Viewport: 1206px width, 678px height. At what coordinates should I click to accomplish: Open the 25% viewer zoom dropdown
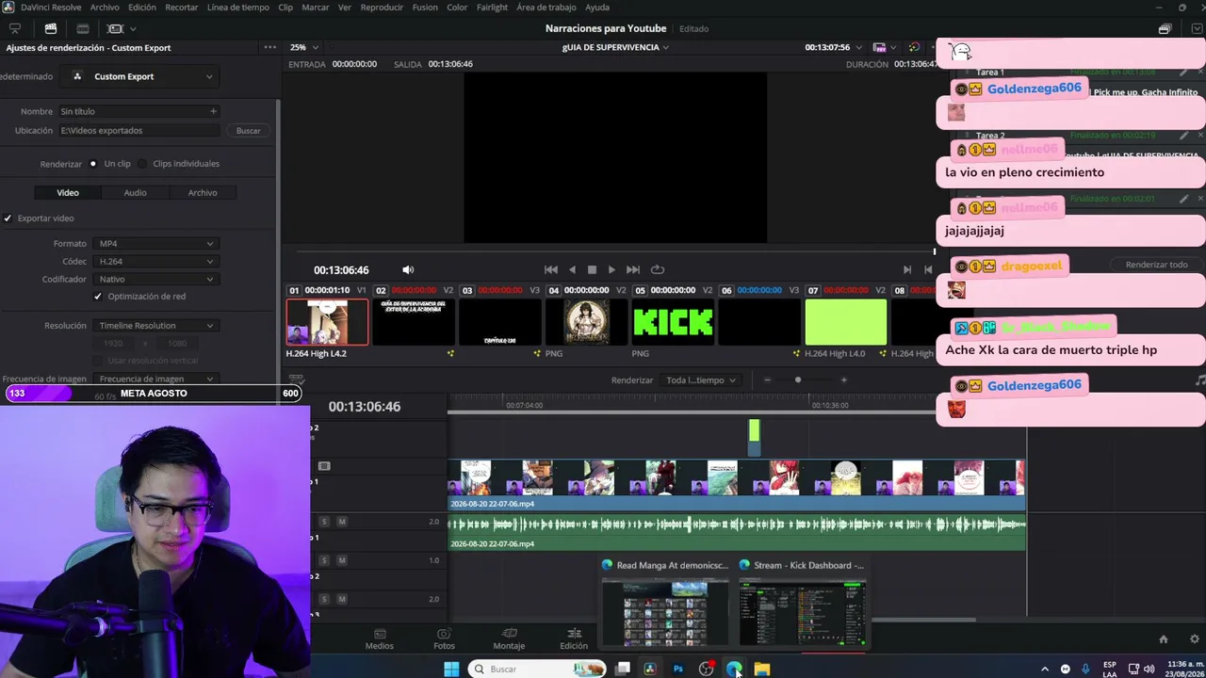click(x=303, y=47)
